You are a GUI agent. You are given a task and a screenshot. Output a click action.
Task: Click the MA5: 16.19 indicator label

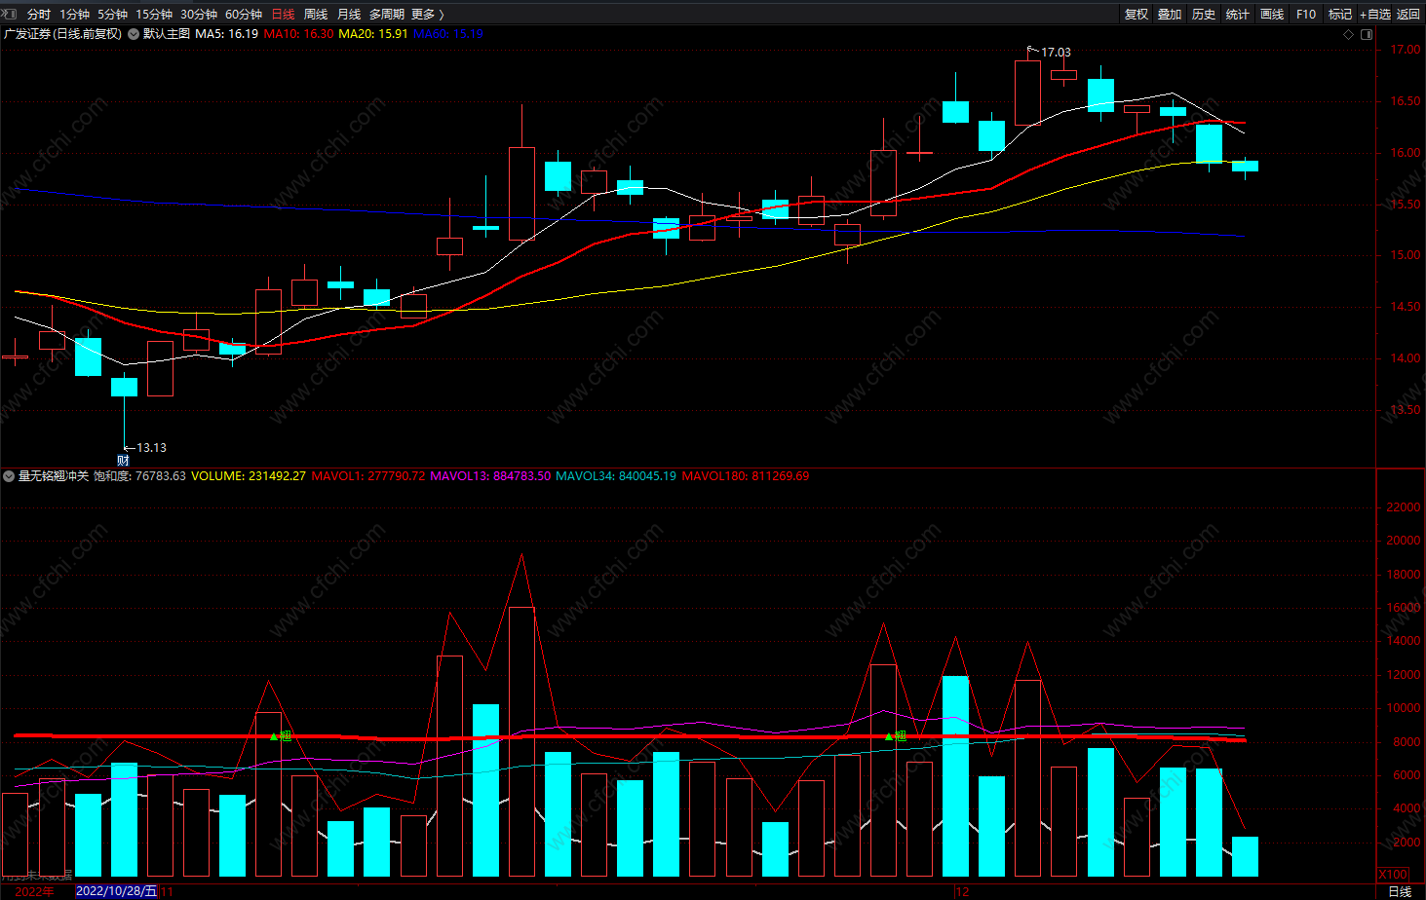226,34
